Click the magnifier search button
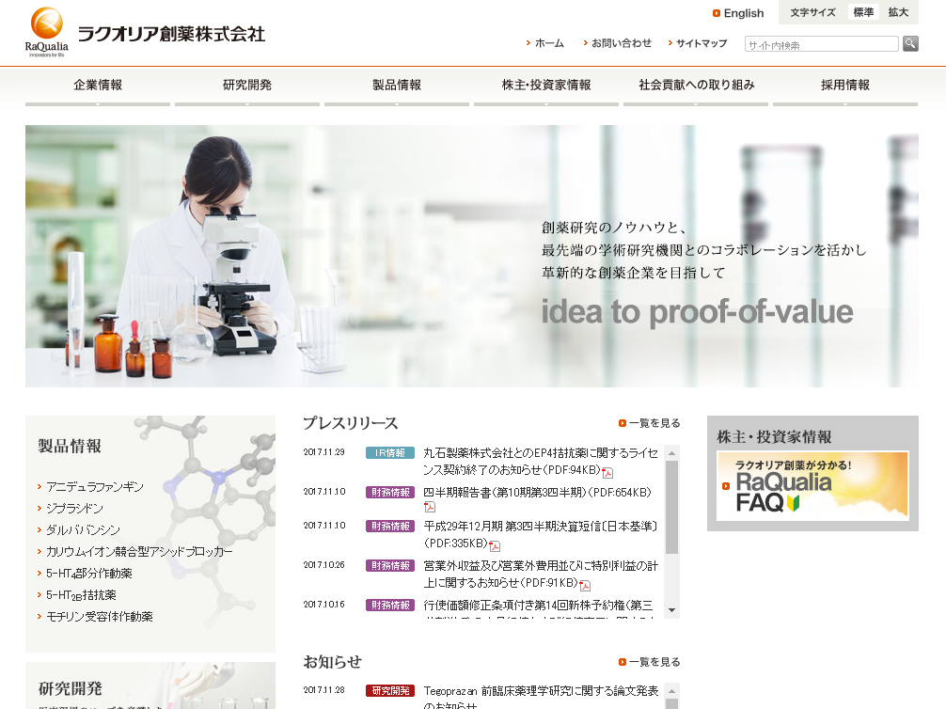The width and height of the screenshot is (946, 709). click(x=910, y=43)
